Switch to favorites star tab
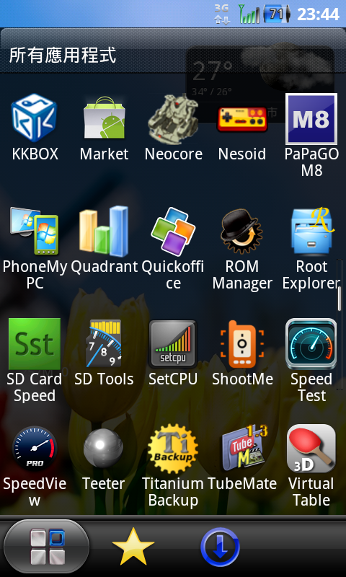Image resolution: width=346 pixels, height=577 pixels. (x=133, y=547)
